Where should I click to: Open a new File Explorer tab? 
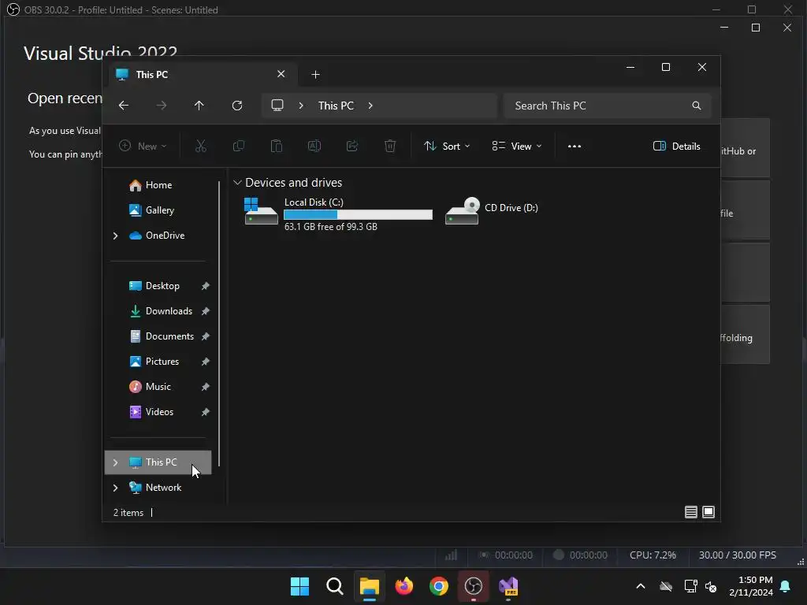[x=315, y=75]
